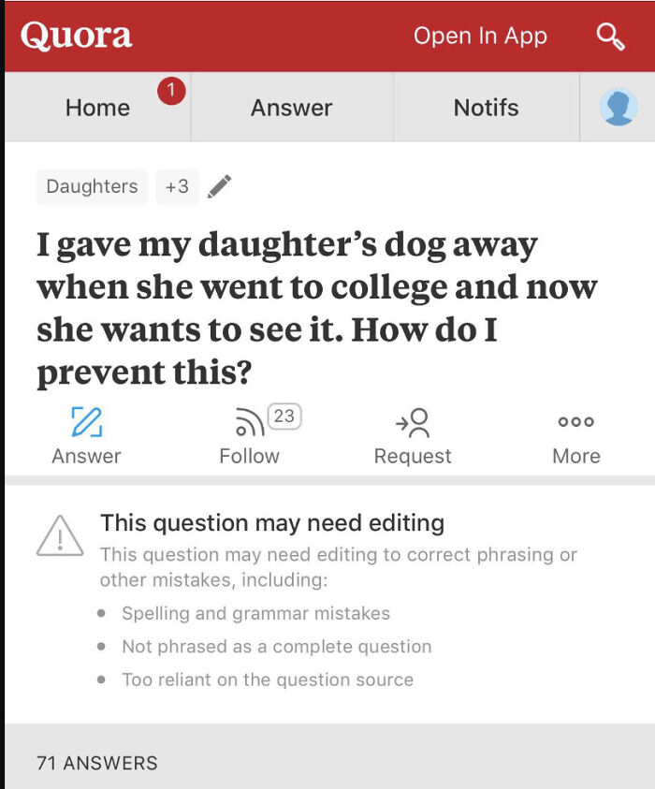Click the Quora logo
This screenshot has width=655, height=789.
pos(76,36)
